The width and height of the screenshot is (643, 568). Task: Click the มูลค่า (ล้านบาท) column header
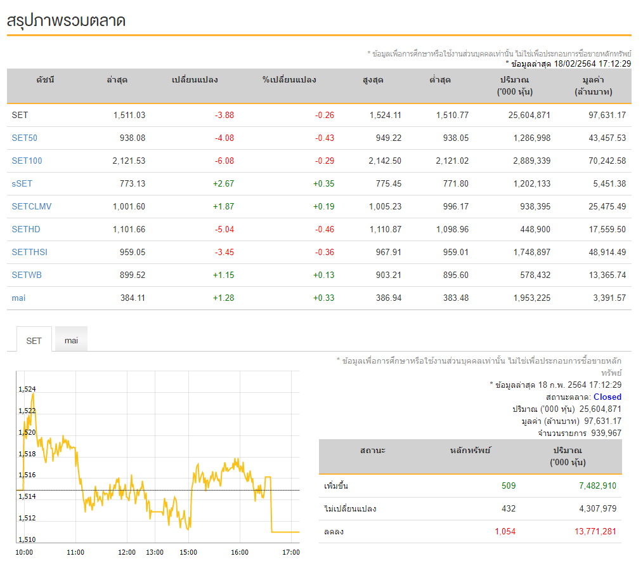(x=594, y=86)
